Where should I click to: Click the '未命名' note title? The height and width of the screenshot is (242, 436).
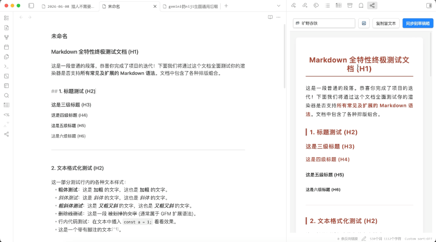coord(59,36)
